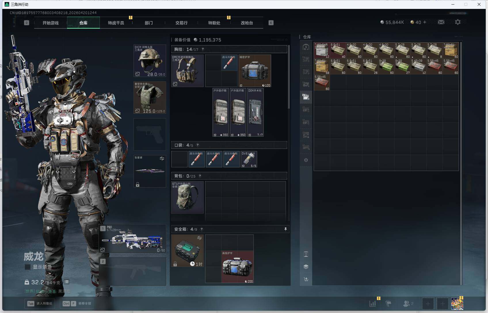The image size is (488, 313).
Task: Select the 精密护甲 repair kit item
Action: click(255, 71)
